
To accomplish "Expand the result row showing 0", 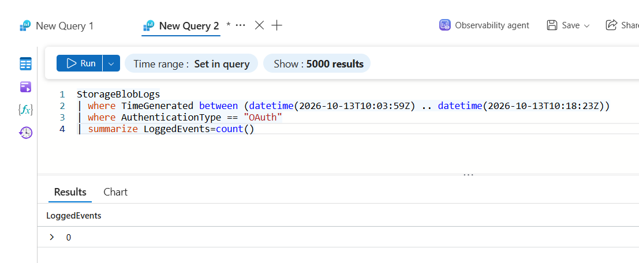I will tap(52, 237).
